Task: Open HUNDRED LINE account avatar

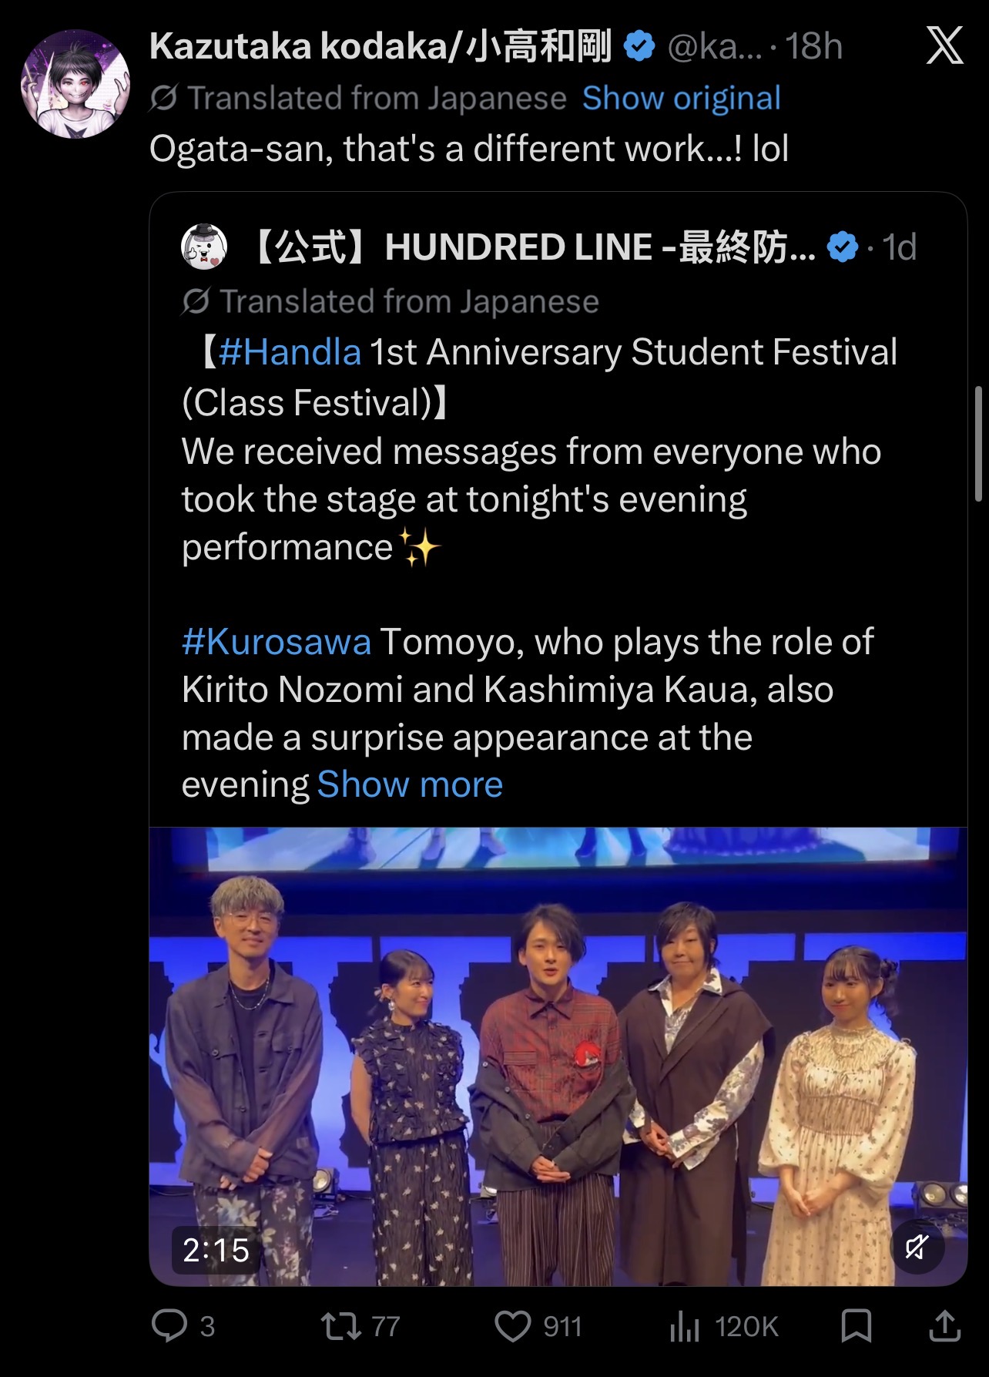Action: [x=204, y=247]
